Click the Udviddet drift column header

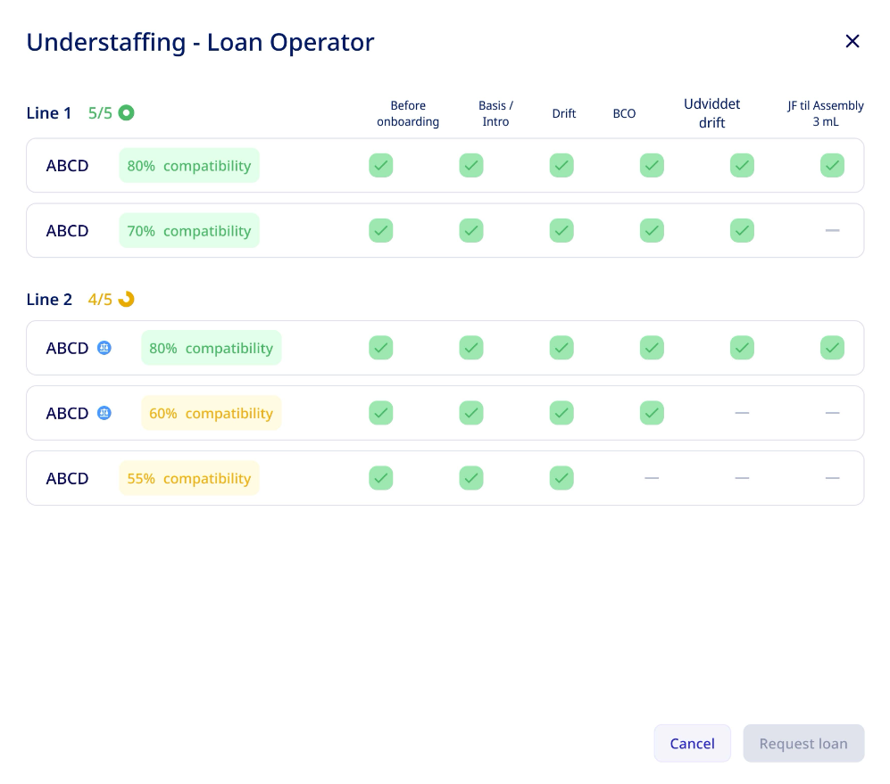click(711, 113)
